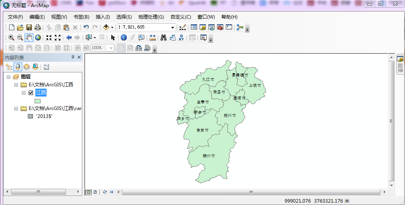Viewport: 405px width, 205px height.
Task: Select the Zoom In tool
Action: [11, 38]
